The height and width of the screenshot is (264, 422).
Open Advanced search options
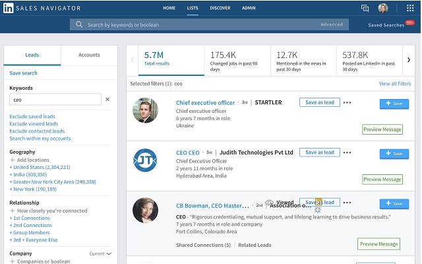point(332,24)
